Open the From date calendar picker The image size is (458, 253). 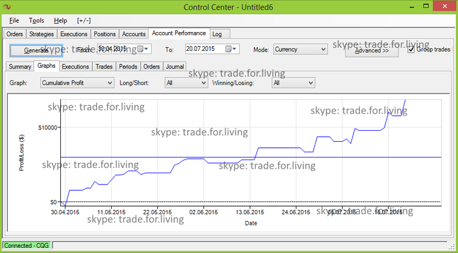coord(143,49)
